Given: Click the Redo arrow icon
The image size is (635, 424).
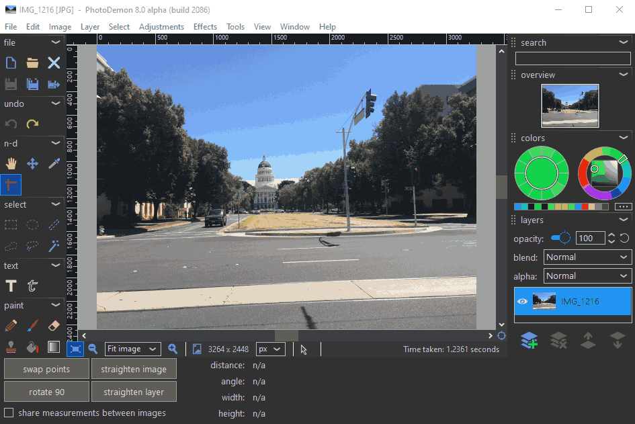Looking at the screenshot, I should [32, 124].
